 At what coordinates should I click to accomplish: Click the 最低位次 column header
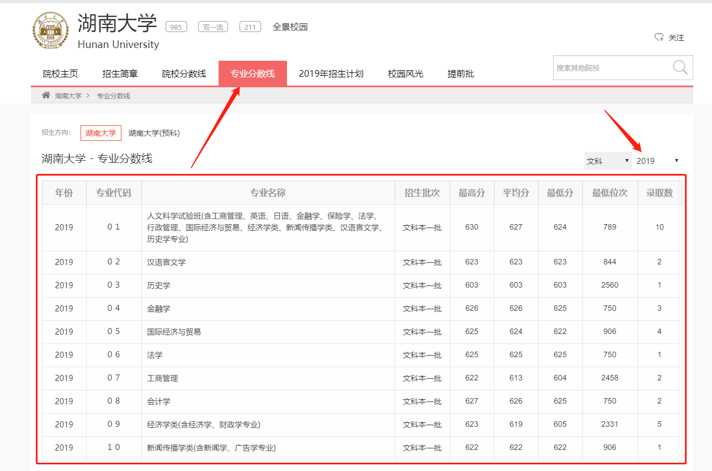610,193
